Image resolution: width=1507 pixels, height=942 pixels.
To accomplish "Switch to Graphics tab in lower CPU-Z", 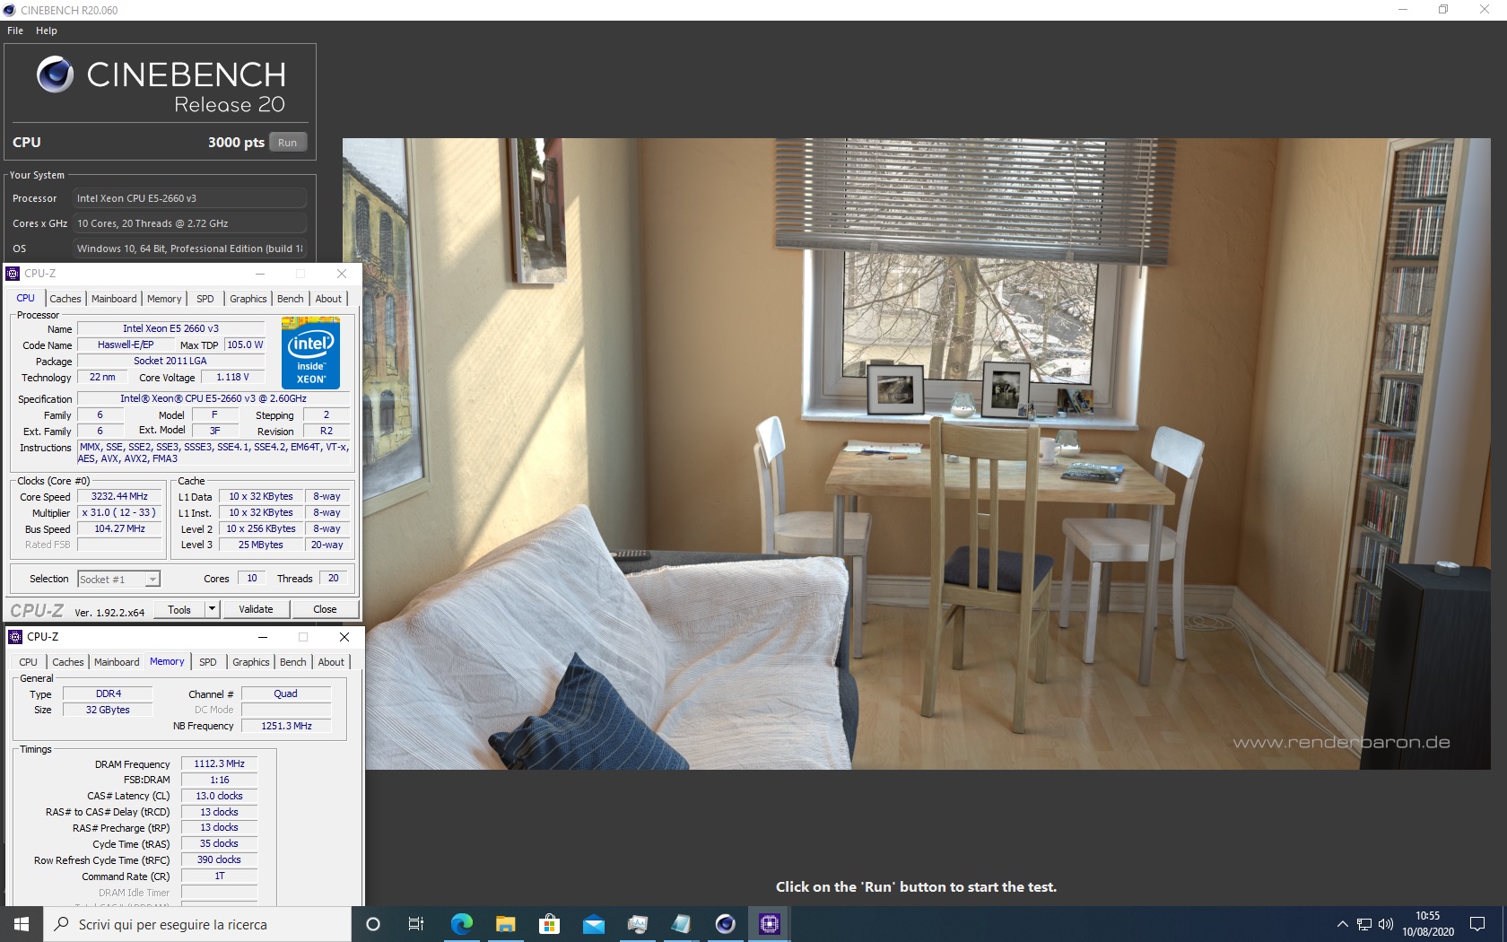I will [251, 662].
